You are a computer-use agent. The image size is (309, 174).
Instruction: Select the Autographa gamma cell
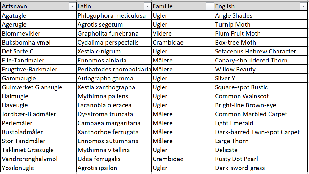tap(114, 78)
